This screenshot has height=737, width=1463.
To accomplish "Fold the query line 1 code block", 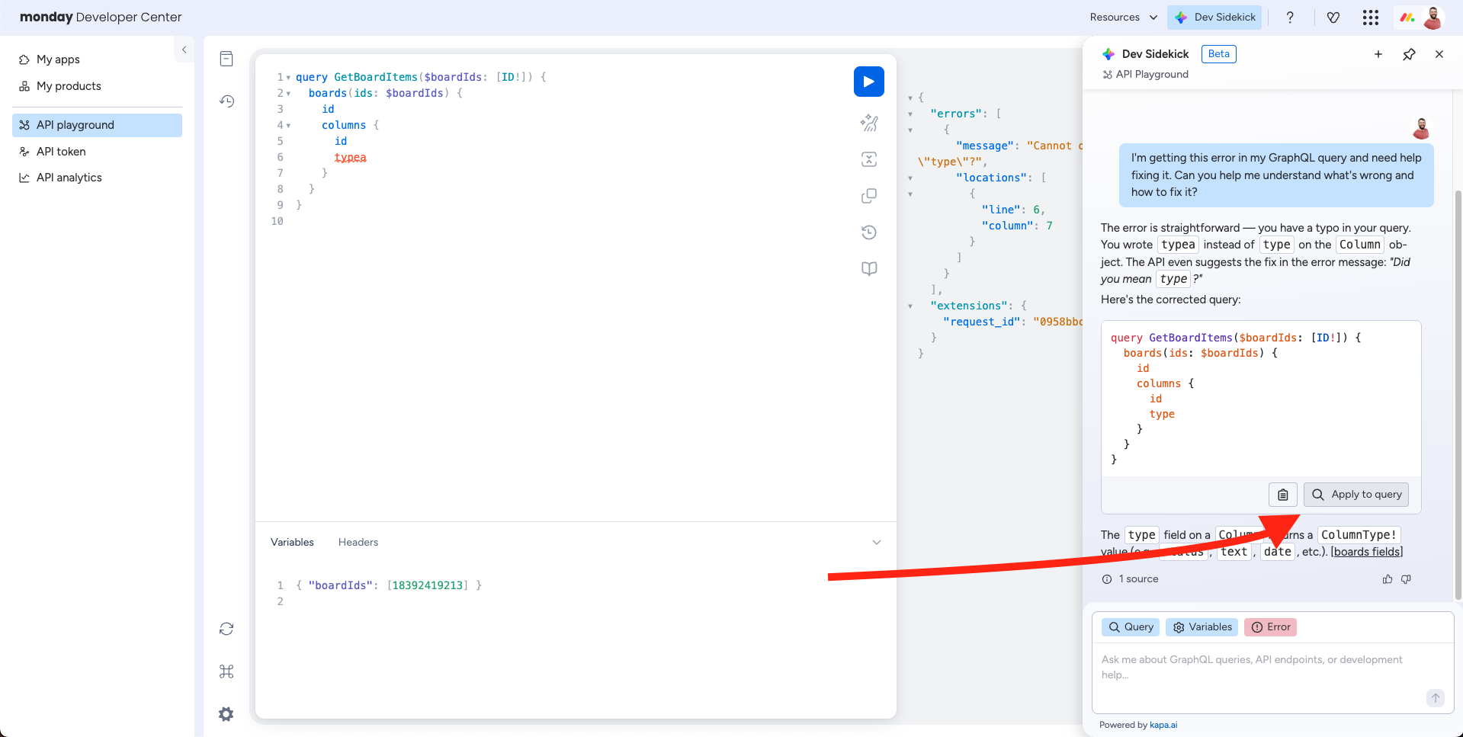I will [x=288, y=78].
